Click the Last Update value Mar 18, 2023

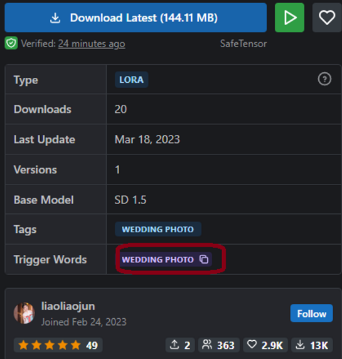(147, 139)
